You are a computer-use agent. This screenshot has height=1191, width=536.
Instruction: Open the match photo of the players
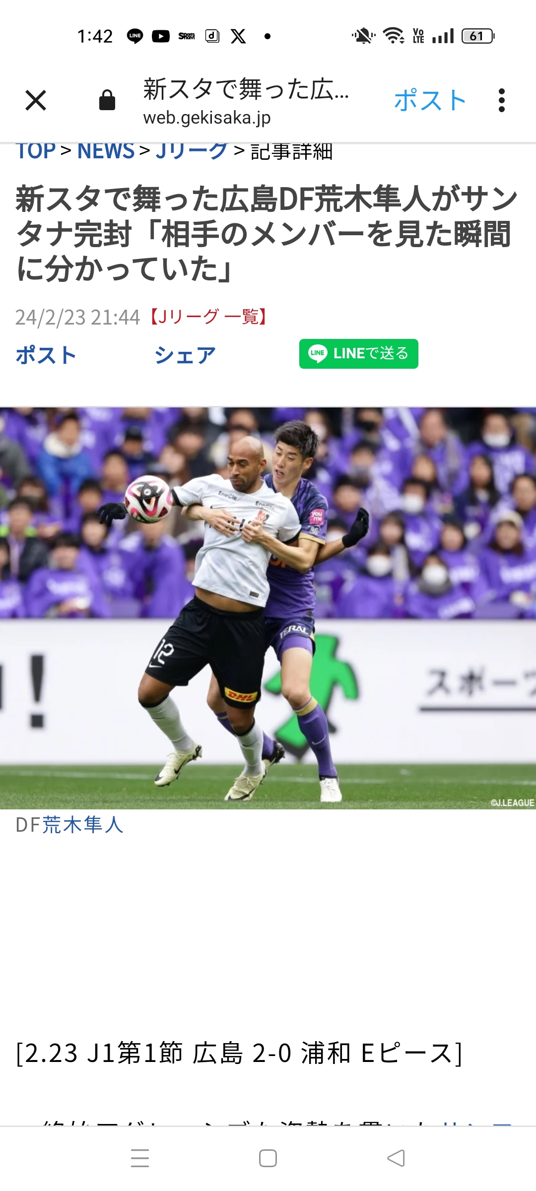coord(268,608)
